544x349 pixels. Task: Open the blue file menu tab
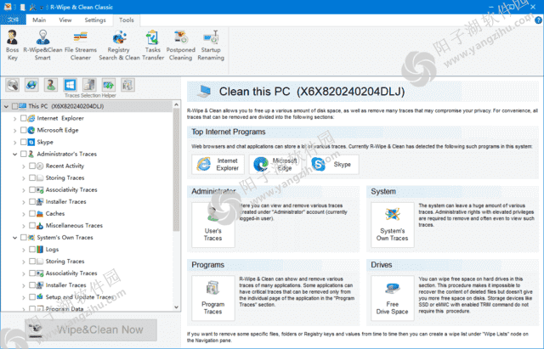coord(14,20)
